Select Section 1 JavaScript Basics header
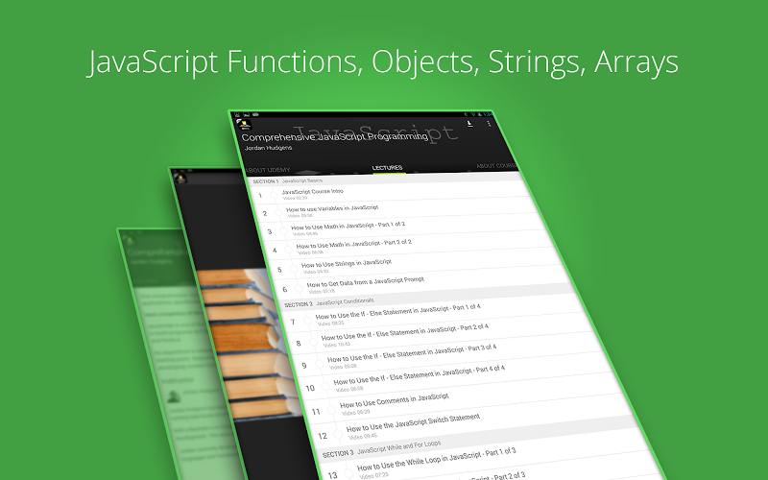The height and width of the screenshot is (480, 768). click(288, 180)
